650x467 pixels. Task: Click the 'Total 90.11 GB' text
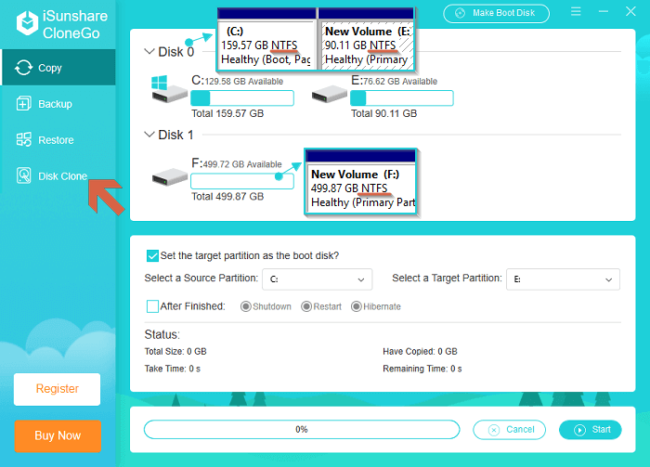383,113
